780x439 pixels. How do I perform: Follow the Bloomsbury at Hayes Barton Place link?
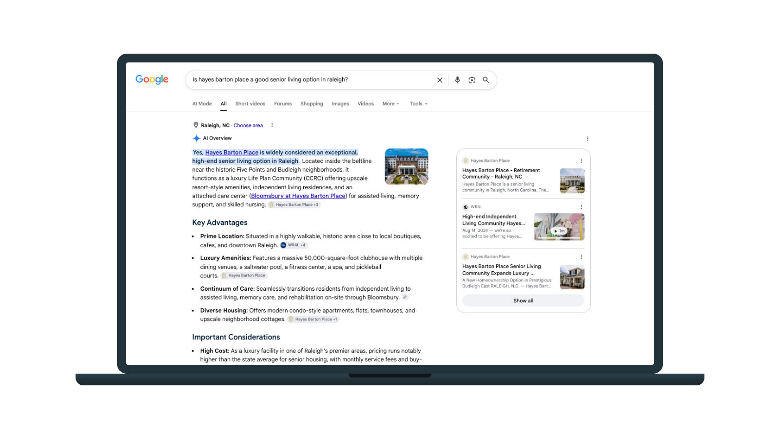pyautogui.click(x=298, y=196)
